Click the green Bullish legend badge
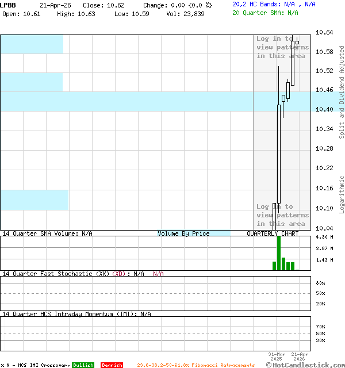Screen dimensions: 345x368 (x=83, y=365)
